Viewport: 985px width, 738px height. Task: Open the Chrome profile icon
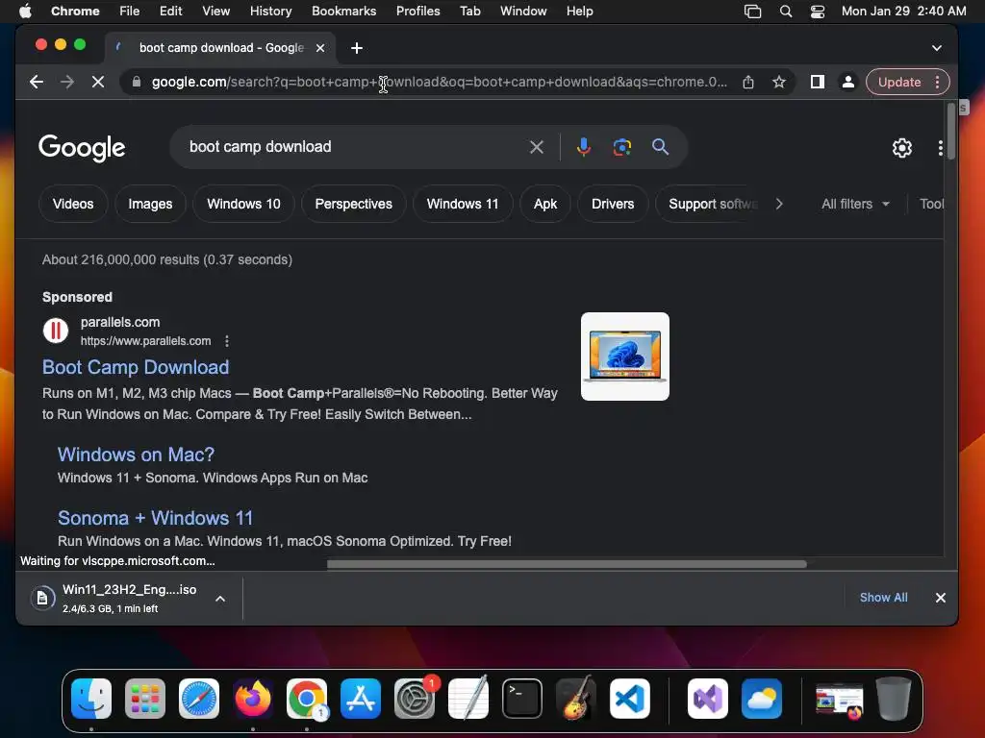[848, 82]
